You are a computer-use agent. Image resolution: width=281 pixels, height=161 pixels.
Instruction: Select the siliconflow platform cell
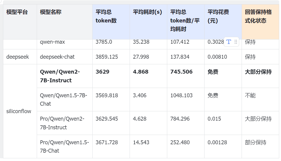pos(19,111)
